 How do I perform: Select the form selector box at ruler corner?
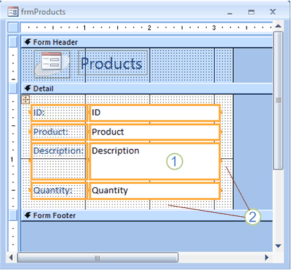[13, 28]
